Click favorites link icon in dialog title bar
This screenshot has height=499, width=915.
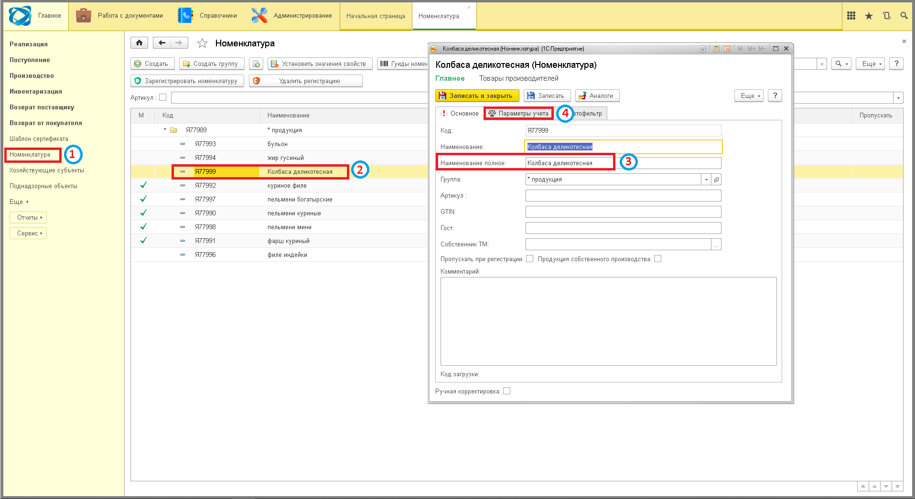[703, 49]
